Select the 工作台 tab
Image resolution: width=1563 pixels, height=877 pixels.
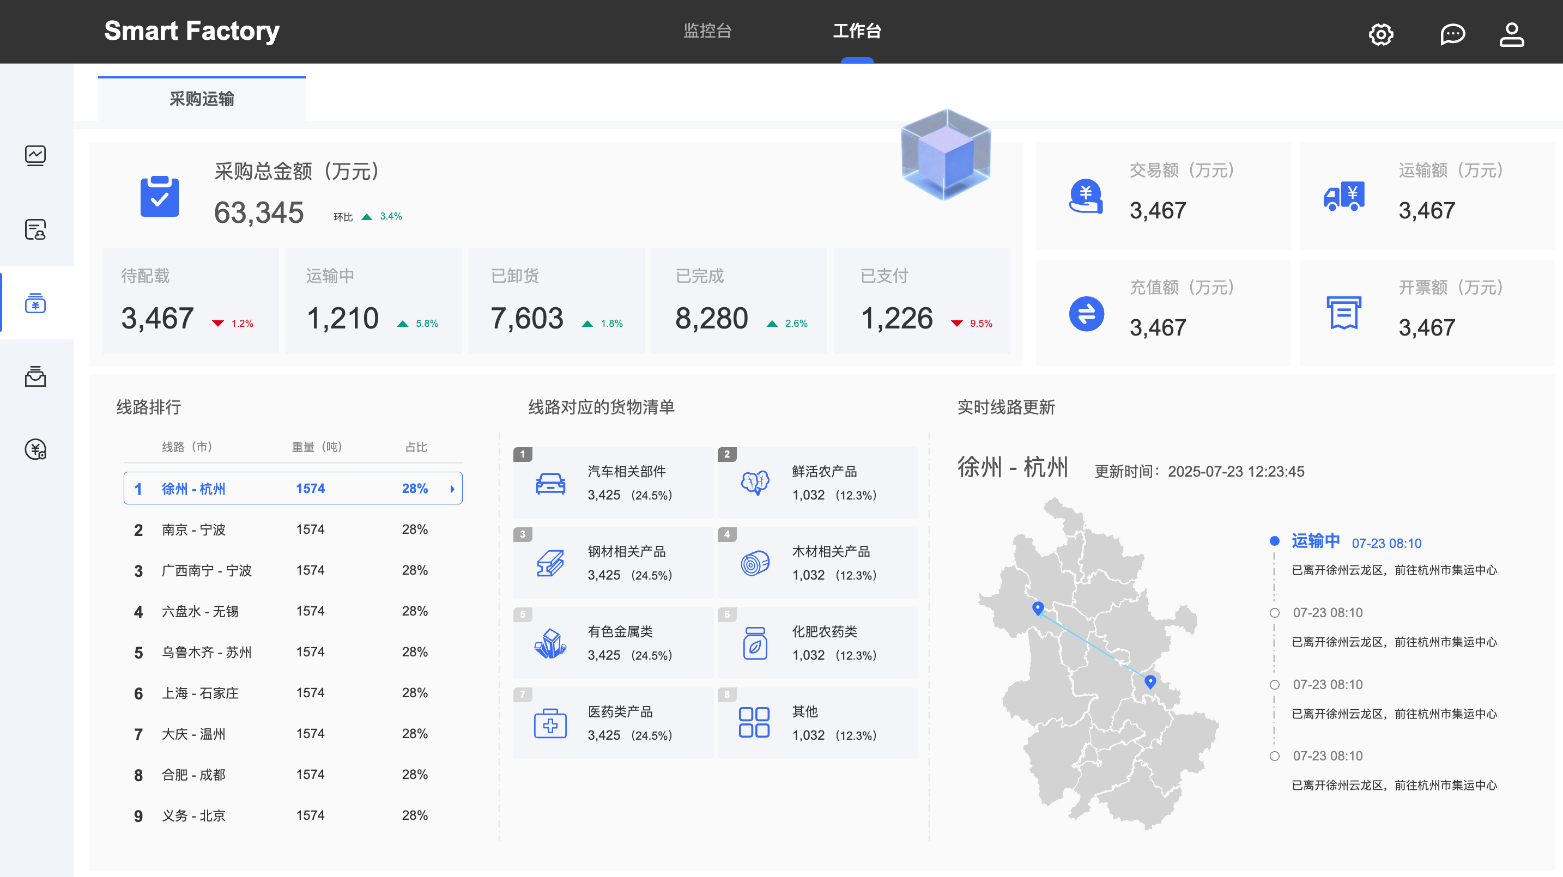coord(857,31)
